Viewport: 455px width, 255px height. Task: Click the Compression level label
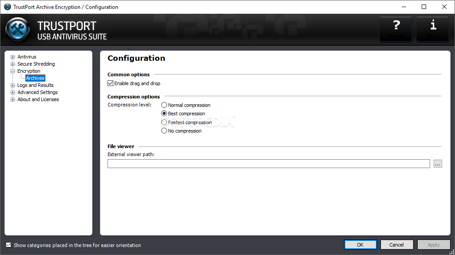[x=129, y=105]
